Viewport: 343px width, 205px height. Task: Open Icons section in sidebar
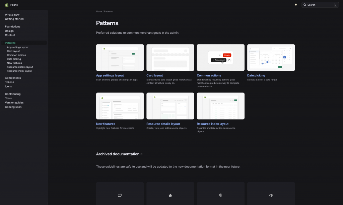tap(8, 86)
